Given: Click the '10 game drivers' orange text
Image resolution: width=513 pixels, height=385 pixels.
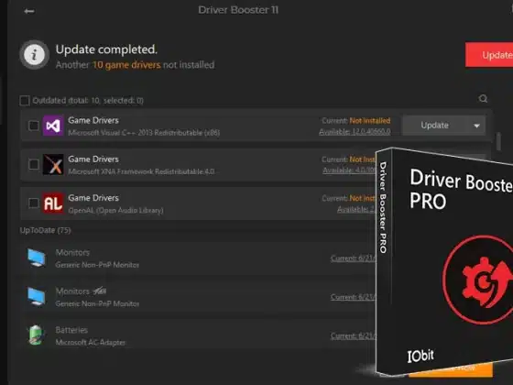Looking at the screenshot, I should pos(126,65).
